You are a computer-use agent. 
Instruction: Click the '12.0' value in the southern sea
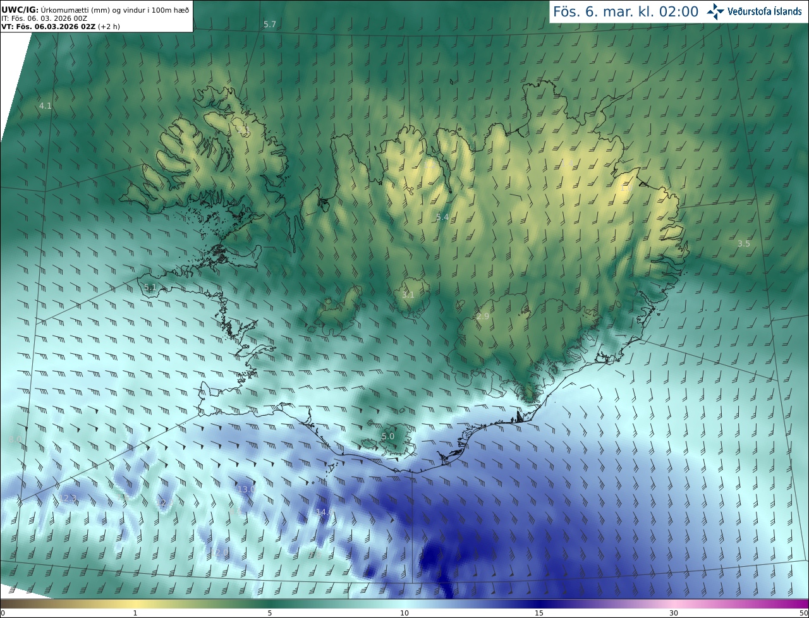click(219, 552)
